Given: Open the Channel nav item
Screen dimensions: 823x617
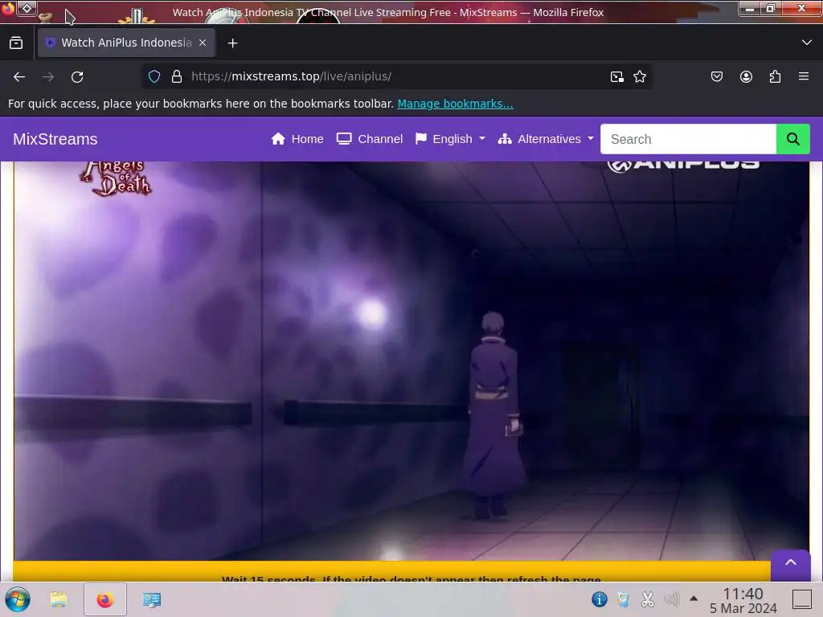Looking at the screenshot, I should (x=370, y=139).
